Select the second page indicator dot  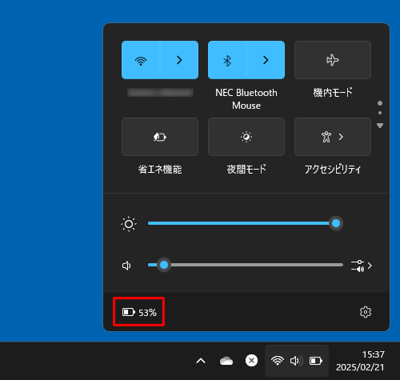(x=380, y=113)
